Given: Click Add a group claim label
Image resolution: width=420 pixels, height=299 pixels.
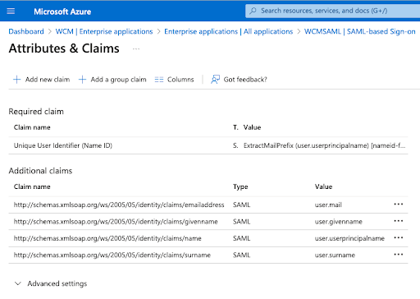Looking at the screenshot, I should tap(118, 80).
